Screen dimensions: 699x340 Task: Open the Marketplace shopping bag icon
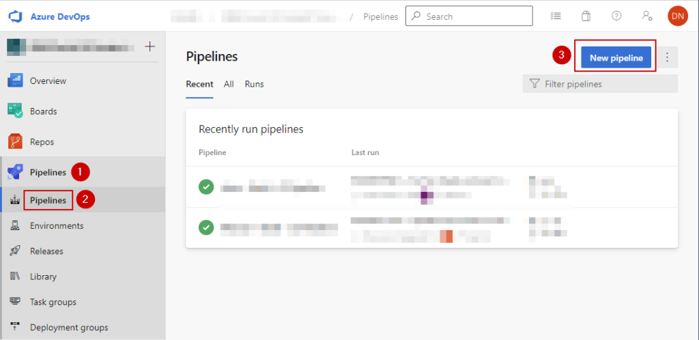point(586,16)
